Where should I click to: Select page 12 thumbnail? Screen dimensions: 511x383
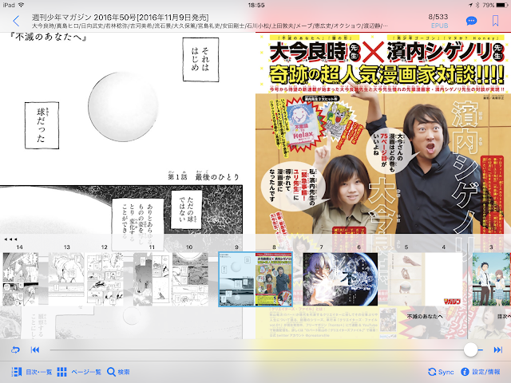pos(105,279)
